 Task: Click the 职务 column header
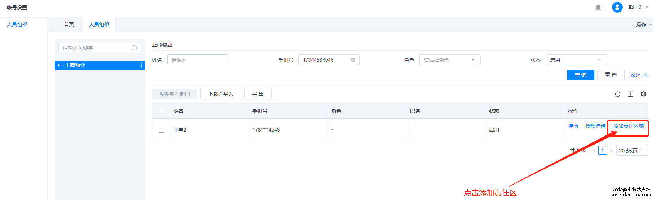(447, 111)
